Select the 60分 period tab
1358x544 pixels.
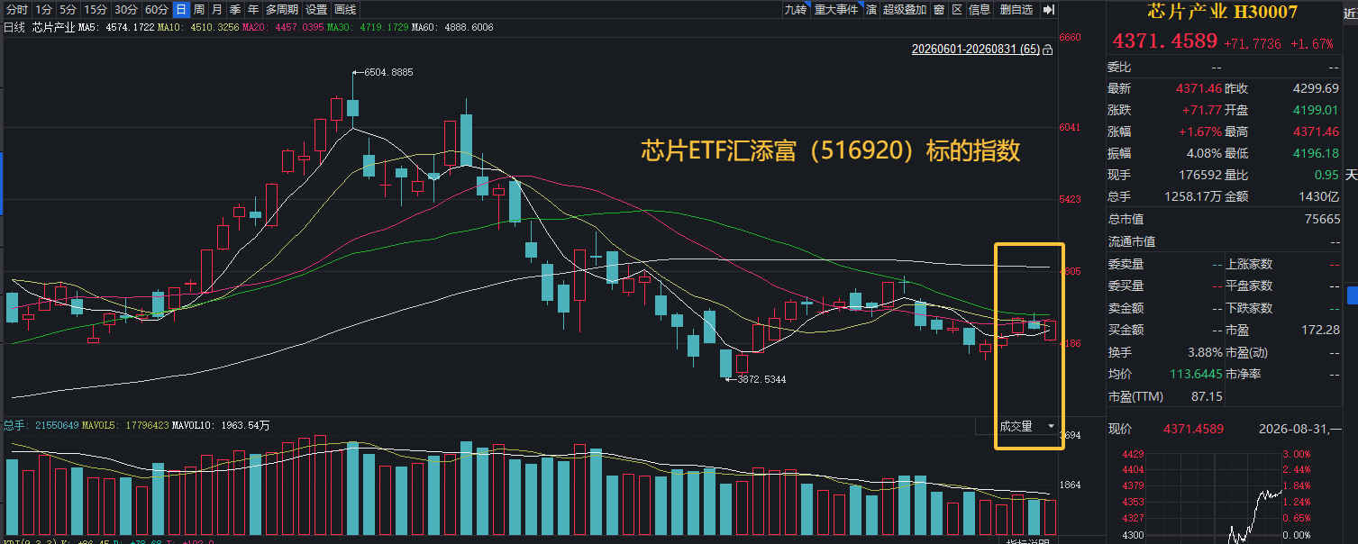point(157,10)
